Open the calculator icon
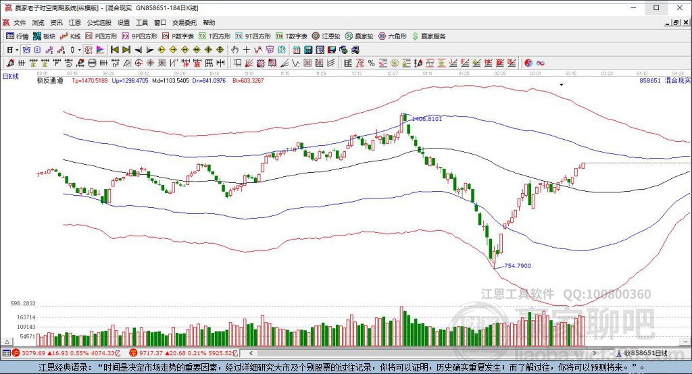Viewport: 692px width, 374px height. (x=308, y=50)
